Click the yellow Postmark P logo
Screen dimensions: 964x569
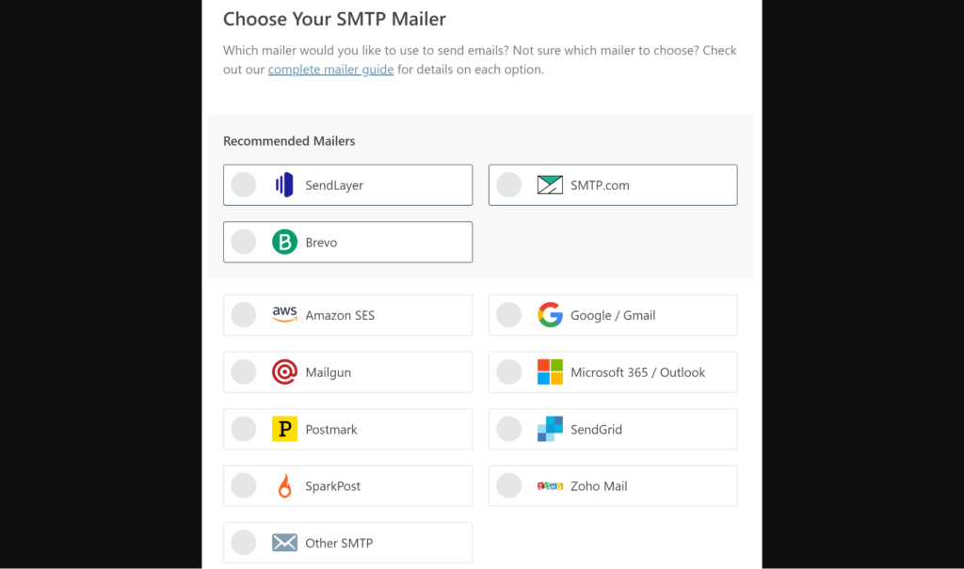(284, 429)
